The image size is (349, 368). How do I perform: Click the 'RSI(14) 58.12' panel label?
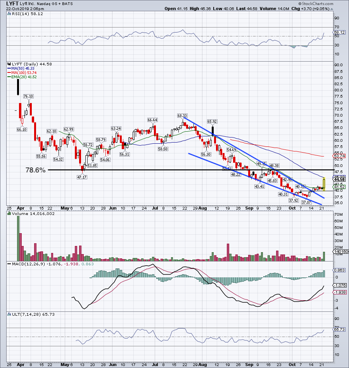pyautogui.click(x=27, y=14)
